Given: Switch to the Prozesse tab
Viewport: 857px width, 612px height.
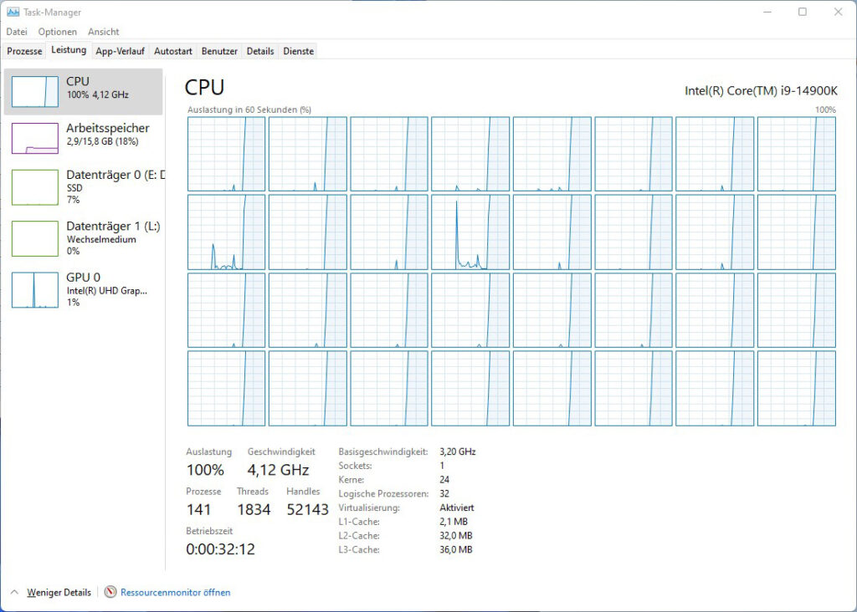Looking at the screenshot, I should click(x=23, y=51).
